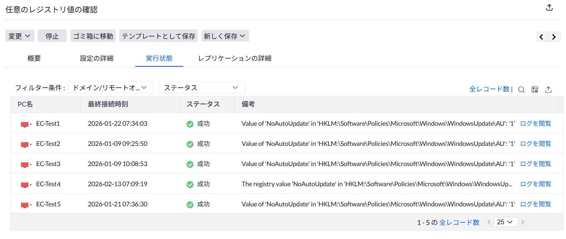The height and width of the screenshot is (239, 566).
Task: Click the export icon above the table
Action: pos(548,90)
